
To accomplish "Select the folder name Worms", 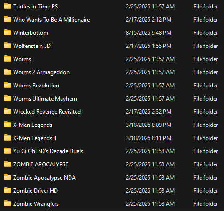I will tap(22, 59).
